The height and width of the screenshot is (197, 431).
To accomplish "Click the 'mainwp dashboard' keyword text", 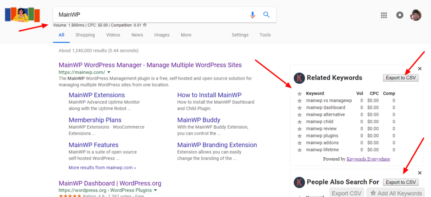I will (x=326, y=108).
